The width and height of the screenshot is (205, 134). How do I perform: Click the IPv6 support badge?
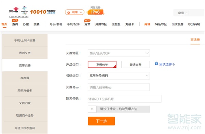(96, 12)
